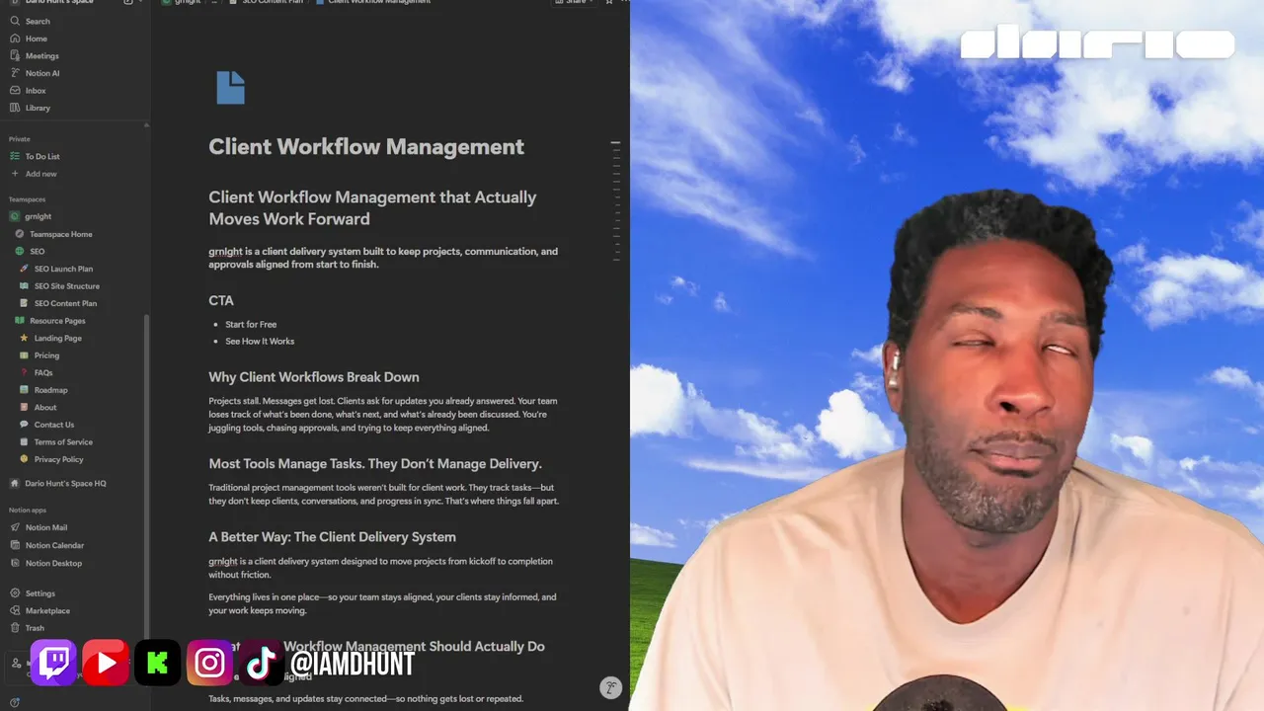1264x711 pixels.
Task: Open the Pricing page
Action: coord(46,355)
